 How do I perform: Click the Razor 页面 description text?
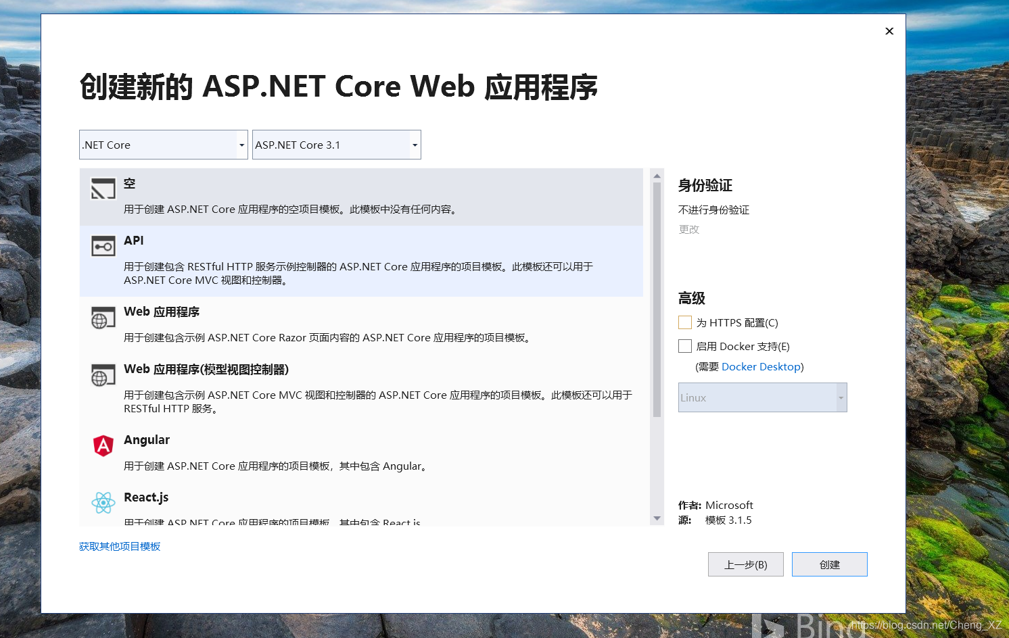(x=327, y=337)
